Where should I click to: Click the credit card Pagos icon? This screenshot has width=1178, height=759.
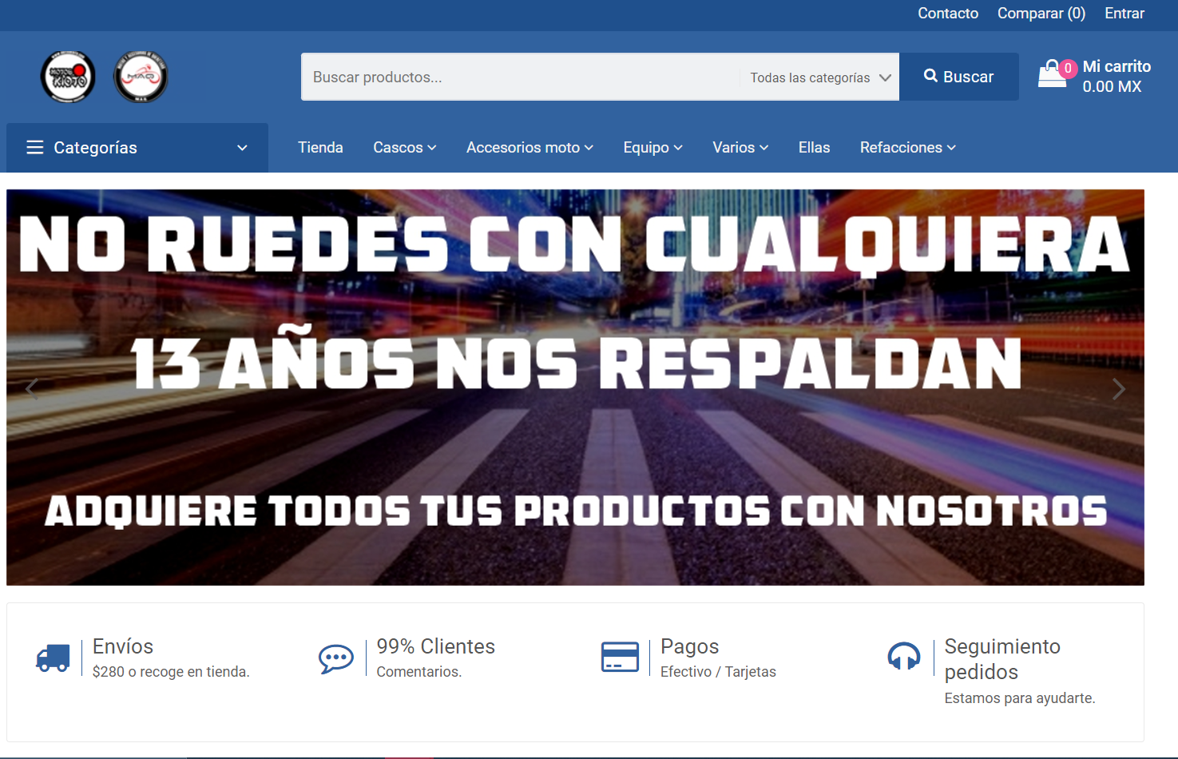click(x=620, y=657)
